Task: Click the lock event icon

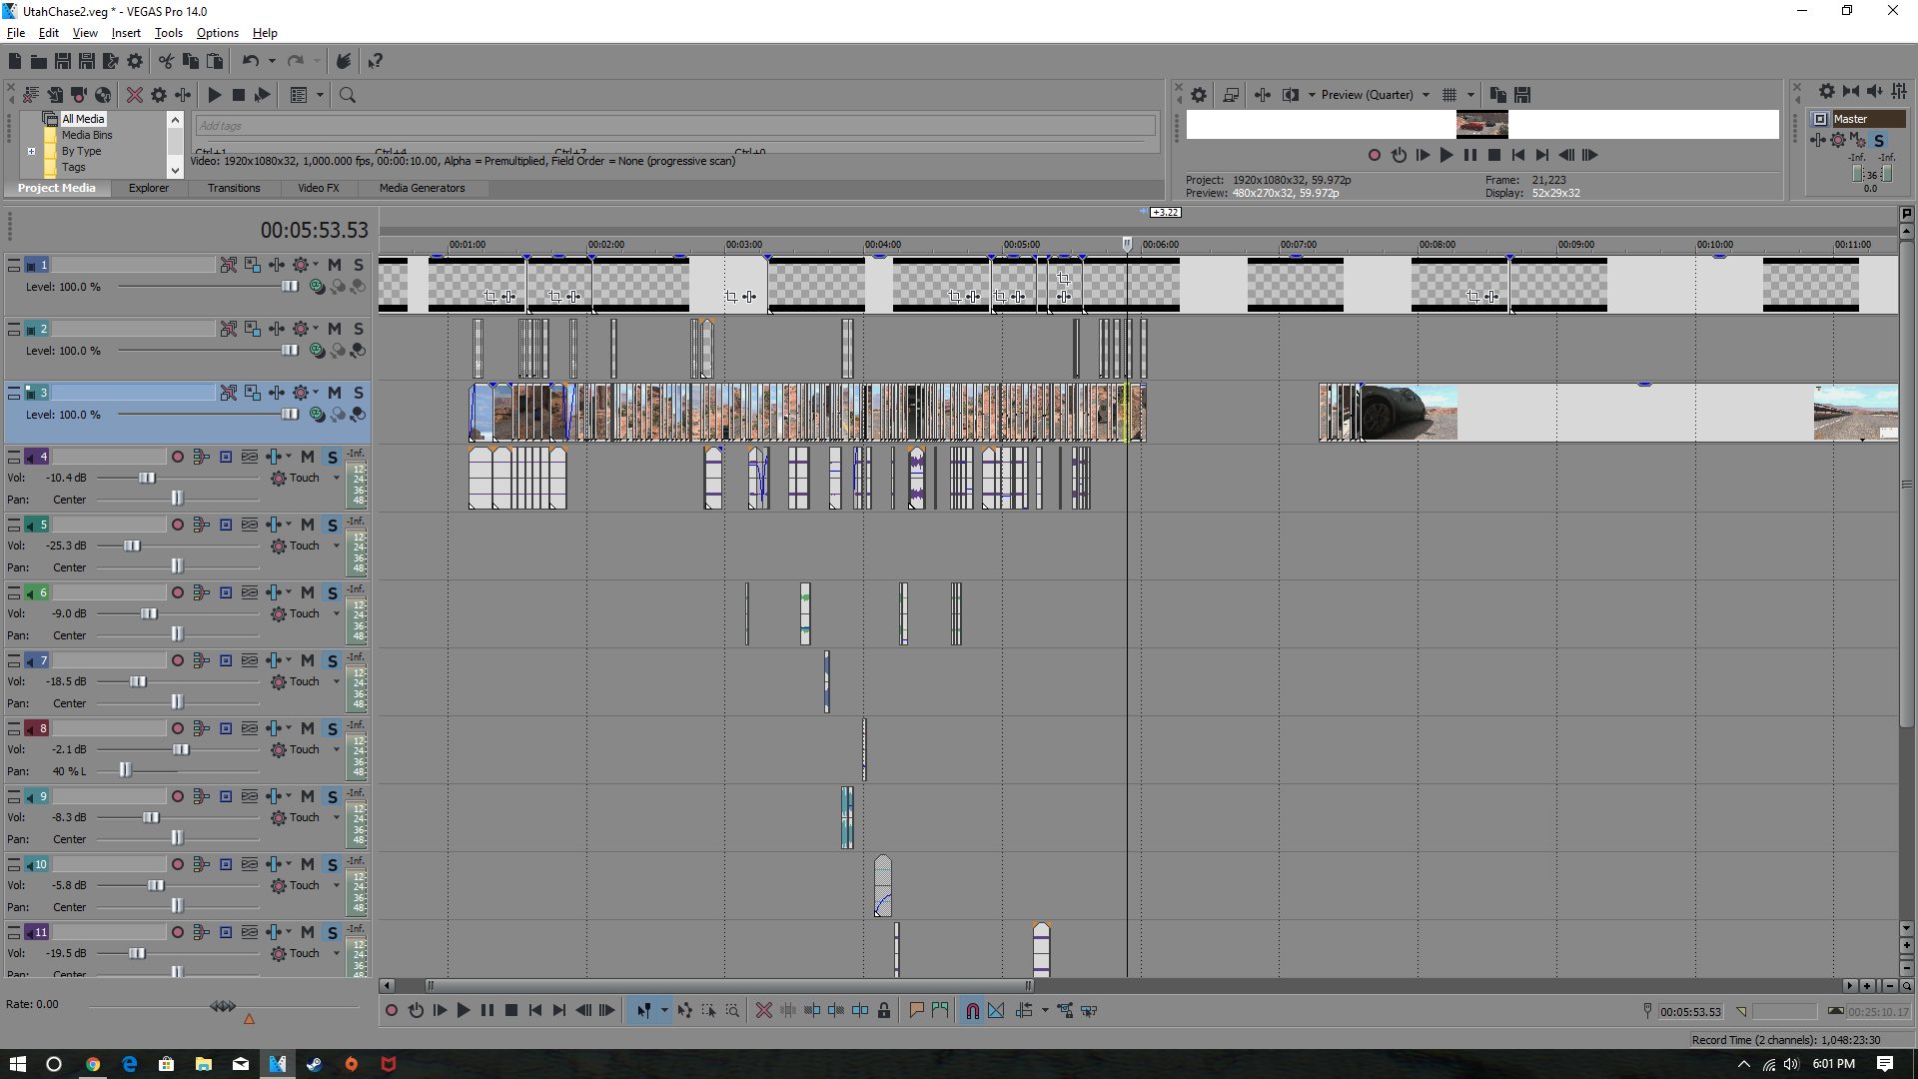Action: [x=884, y=1011]
